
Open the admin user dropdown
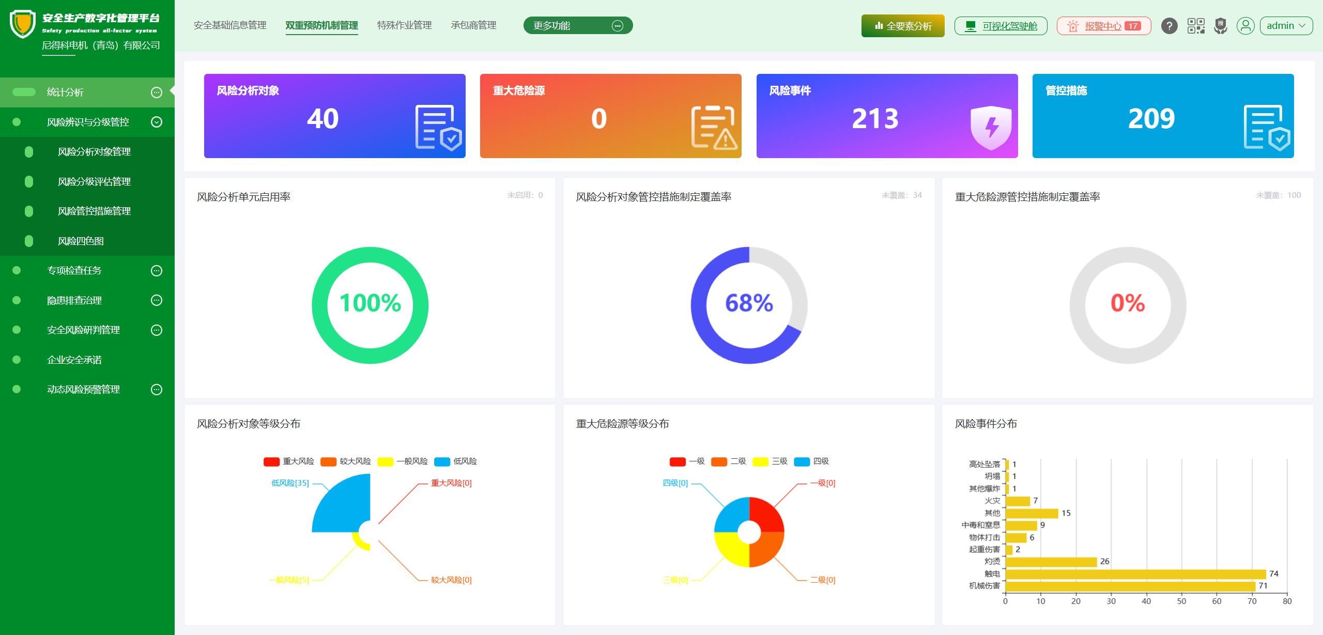coord(1286,26)
